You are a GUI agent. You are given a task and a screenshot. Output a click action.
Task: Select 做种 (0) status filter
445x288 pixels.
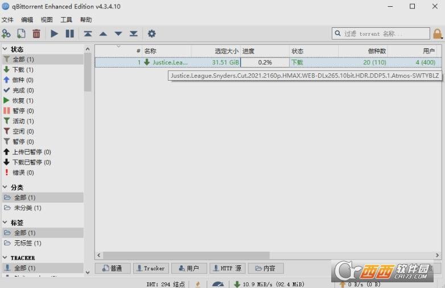[43, 80]
